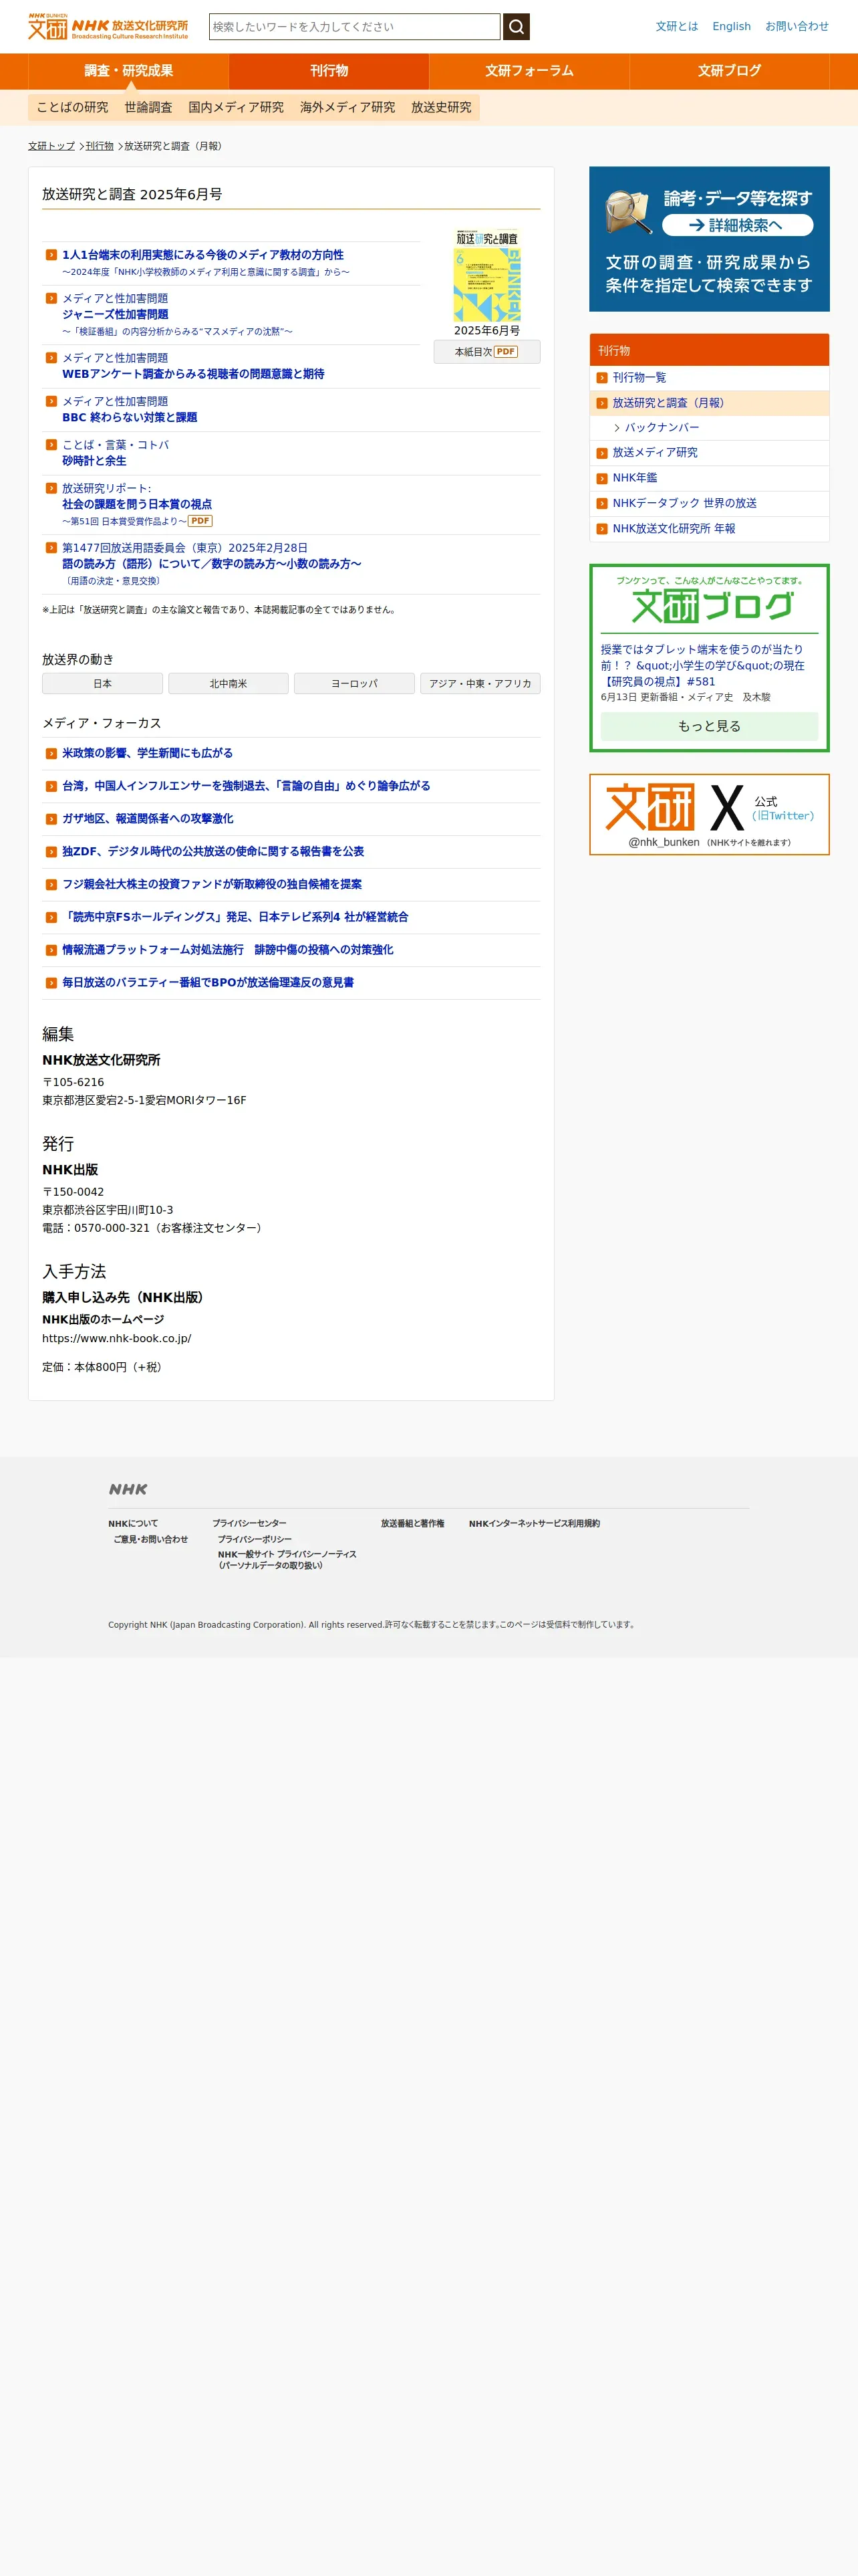
Task: Open the 調査・研究成果 tab
Action: point(129,71)
